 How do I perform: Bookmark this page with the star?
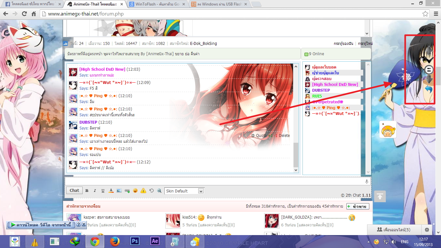(x=426, y=14)
